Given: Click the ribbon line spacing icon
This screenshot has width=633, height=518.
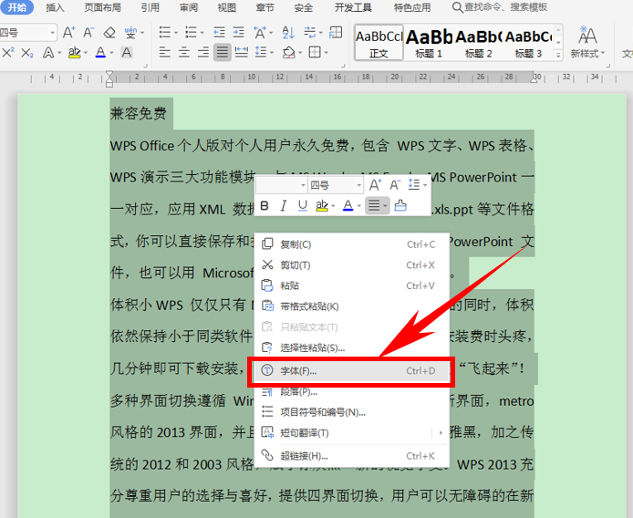Looking at the screenshot, I should click(261, 53).
